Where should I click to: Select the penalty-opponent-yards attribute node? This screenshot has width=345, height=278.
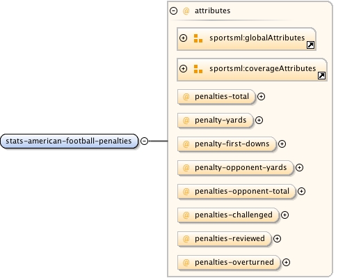[235, 167]
